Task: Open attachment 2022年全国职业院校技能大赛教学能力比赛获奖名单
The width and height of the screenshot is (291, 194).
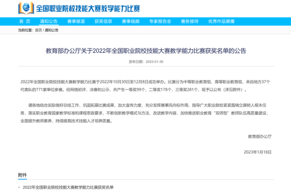Action: (68, 187)
